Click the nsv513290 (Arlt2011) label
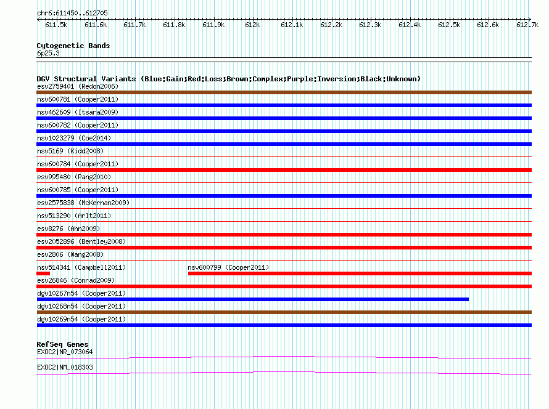The image size is (549, 409). tap(74, 216)
